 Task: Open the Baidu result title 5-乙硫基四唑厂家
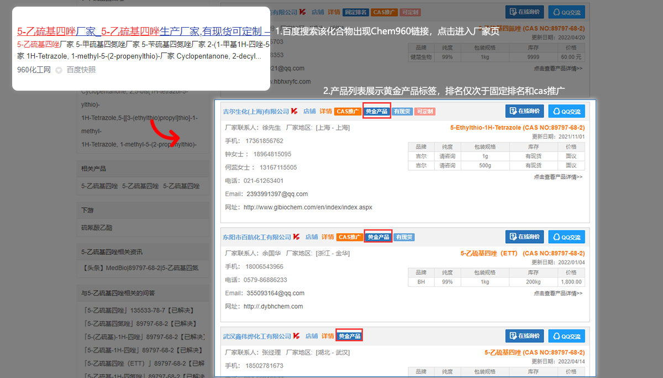pos(56,31)
